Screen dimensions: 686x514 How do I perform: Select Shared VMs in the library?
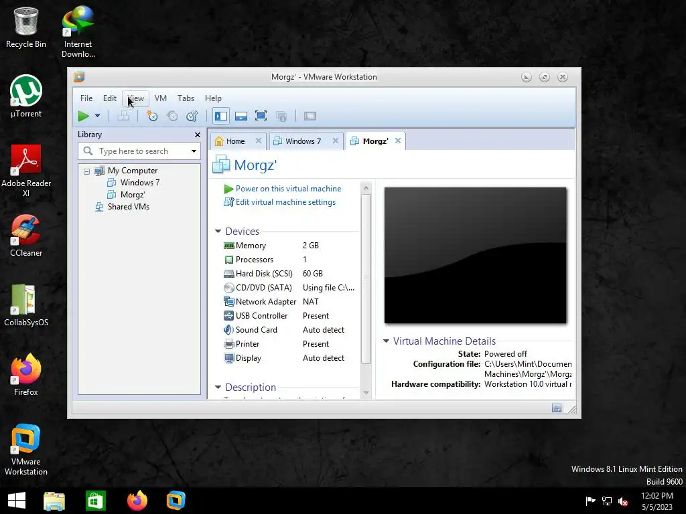tap(128, 207)
